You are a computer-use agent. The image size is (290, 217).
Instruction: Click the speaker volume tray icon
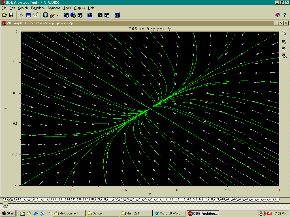[265, 213]
